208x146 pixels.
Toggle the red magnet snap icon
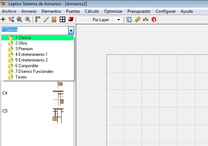(x=154, y=19)
